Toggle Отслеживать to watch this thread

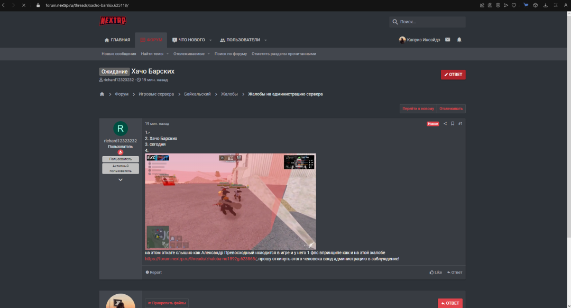[x=451, y=108]
